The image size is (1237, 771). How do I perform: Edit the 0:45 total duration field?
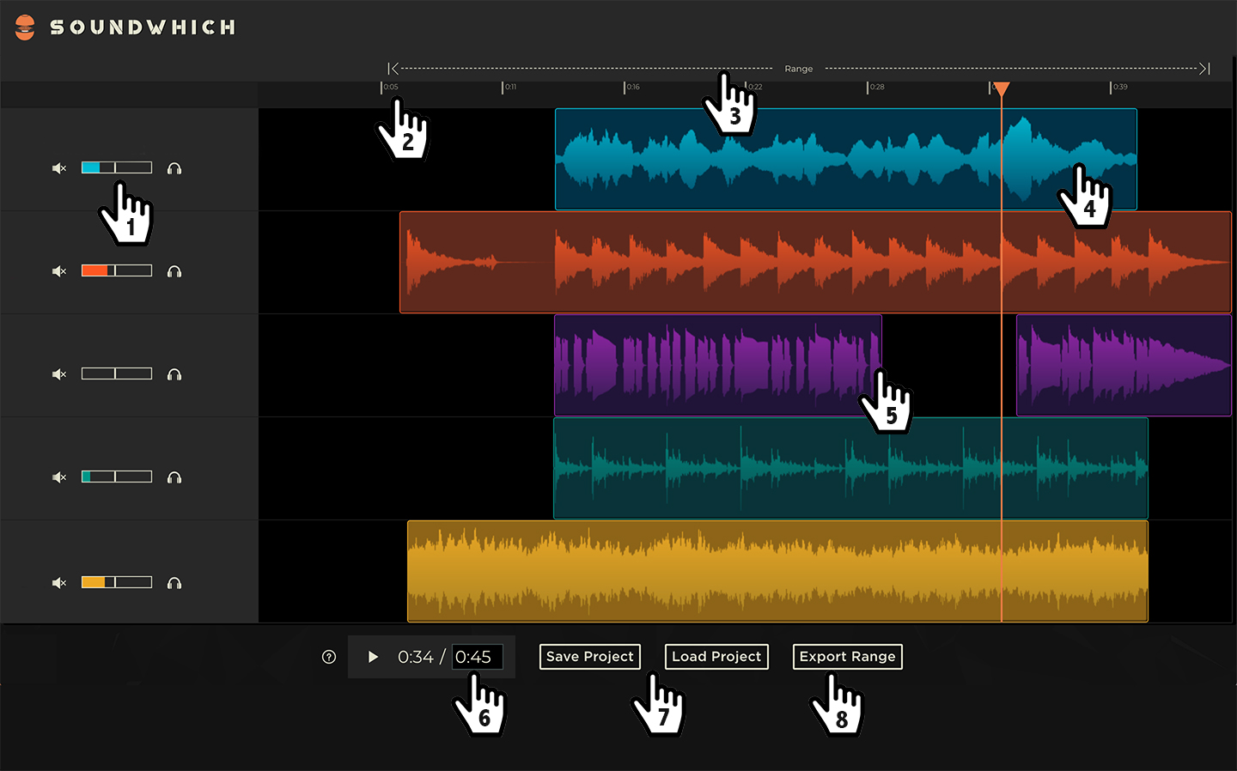pos(478,657)
